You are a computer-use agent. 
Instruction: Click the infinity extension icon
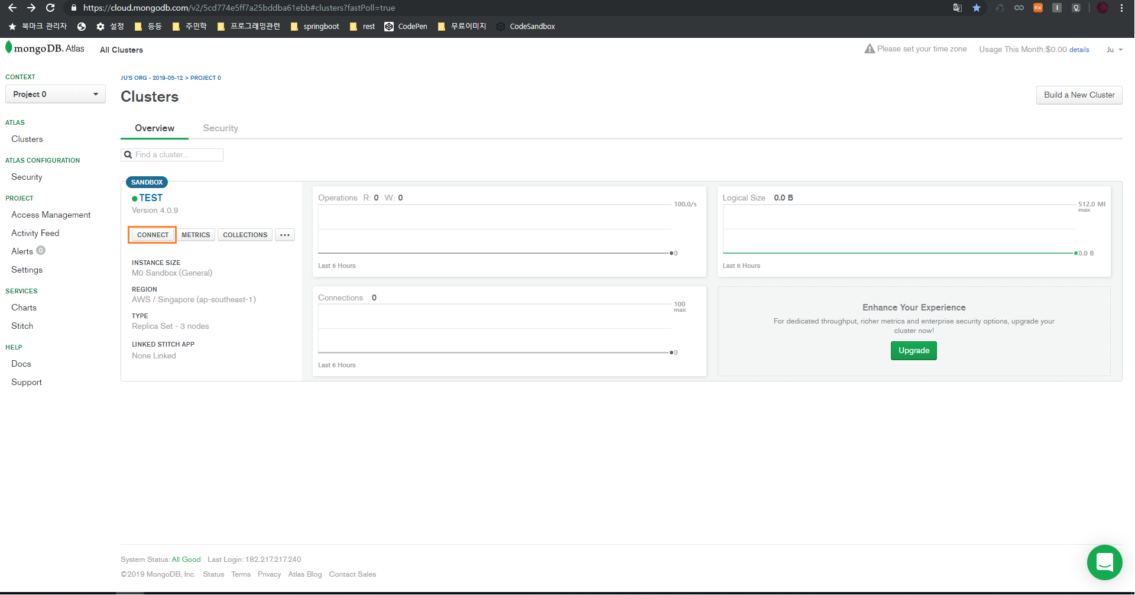click(x=1019, y=8)
